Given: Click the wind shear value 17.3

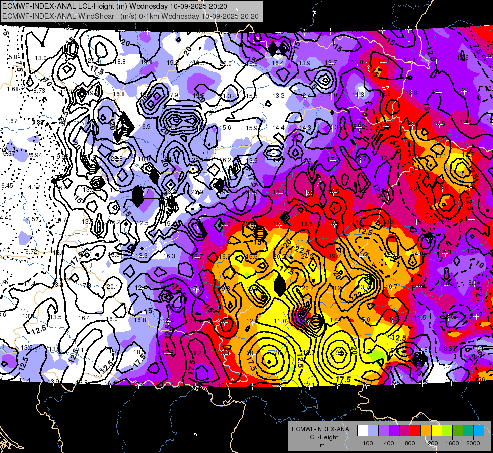Looking at the screenshot, I should (384, 61).
